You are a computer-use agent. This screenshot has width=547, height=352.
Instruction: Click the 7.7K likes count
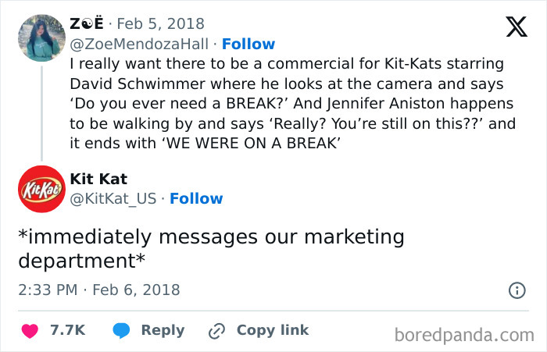[67, 330]
